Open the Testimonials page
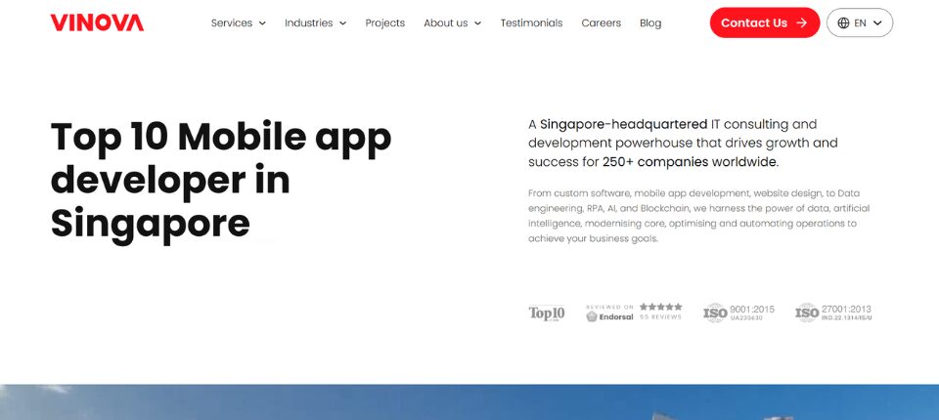 click(x=532, y=22)
